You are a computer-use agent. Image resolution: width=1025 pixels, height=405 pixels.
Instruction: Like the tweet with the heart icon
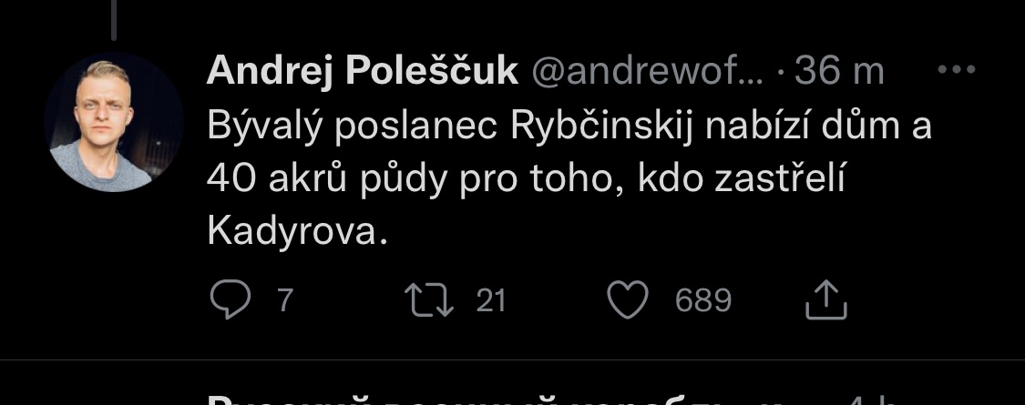[x=627, y=301]
